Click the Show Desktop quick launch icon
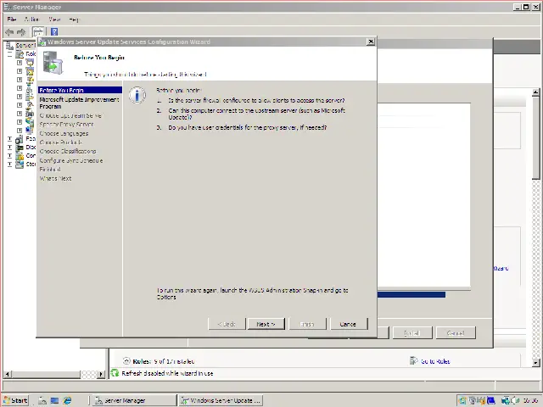Viewport: 543px width, 407px height. pyautogui.click(x=54, y=400)
